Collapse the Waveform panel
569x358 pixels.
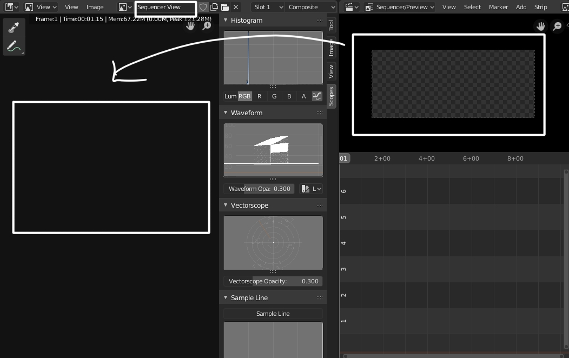click(x=226, y=113)
